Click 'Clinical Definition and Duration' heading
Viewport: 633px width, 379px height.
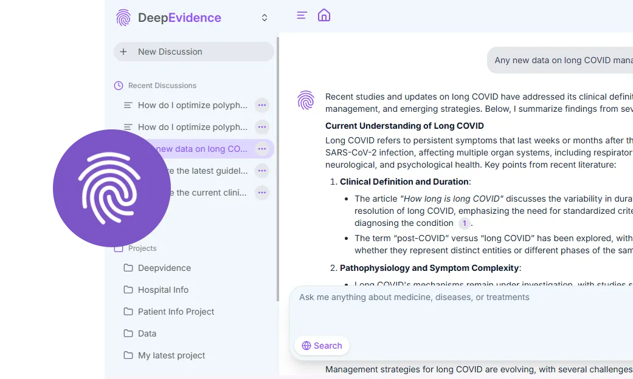(x=404, y=182)
